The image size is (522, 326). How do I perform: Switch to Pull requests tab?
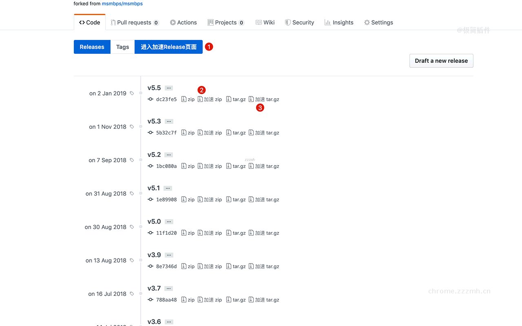point(135,22)
